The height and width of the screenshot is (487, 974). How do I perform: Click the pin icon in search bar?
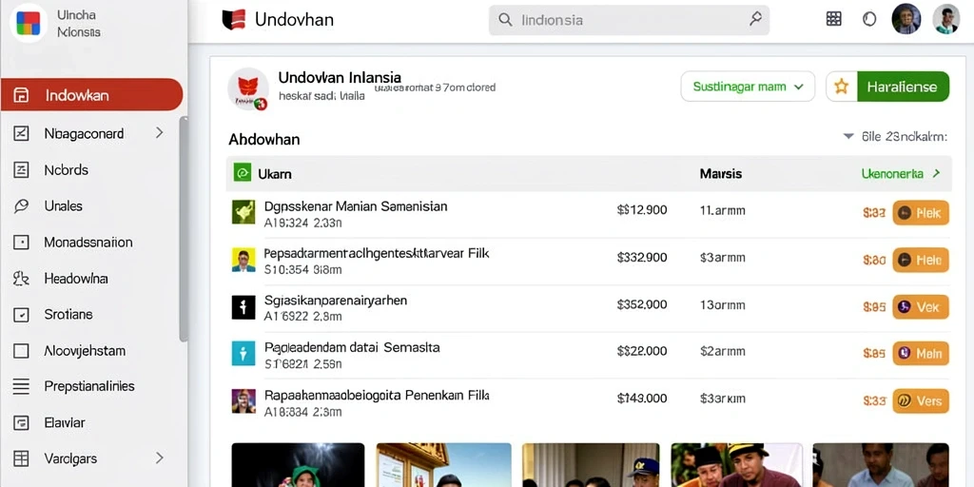(755, 19)
